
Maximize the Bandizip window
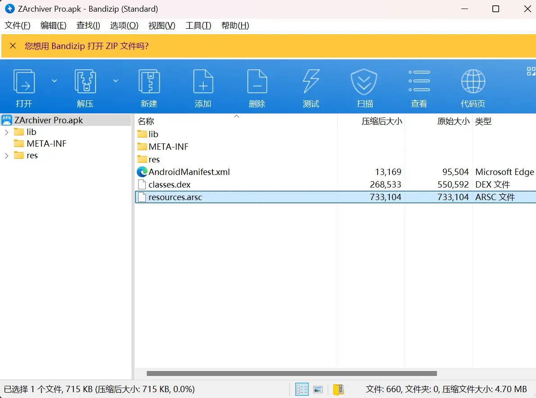tap(495, 9)
